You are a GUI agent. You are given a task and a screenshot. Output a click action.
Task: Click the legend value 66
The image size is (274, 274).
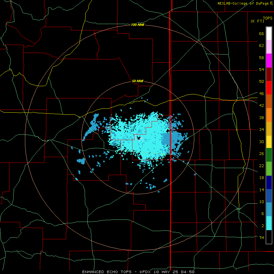262,34
